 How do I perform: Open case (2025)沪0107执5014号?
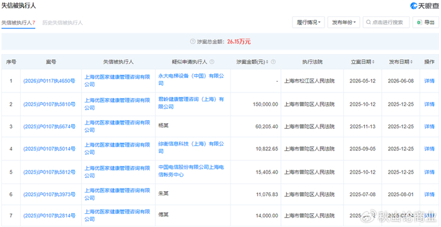click(49, 149)
